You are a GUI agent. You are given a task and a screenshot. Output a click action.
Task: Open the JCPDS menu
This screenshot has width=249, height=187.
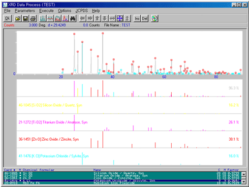(x=82, y=11)
